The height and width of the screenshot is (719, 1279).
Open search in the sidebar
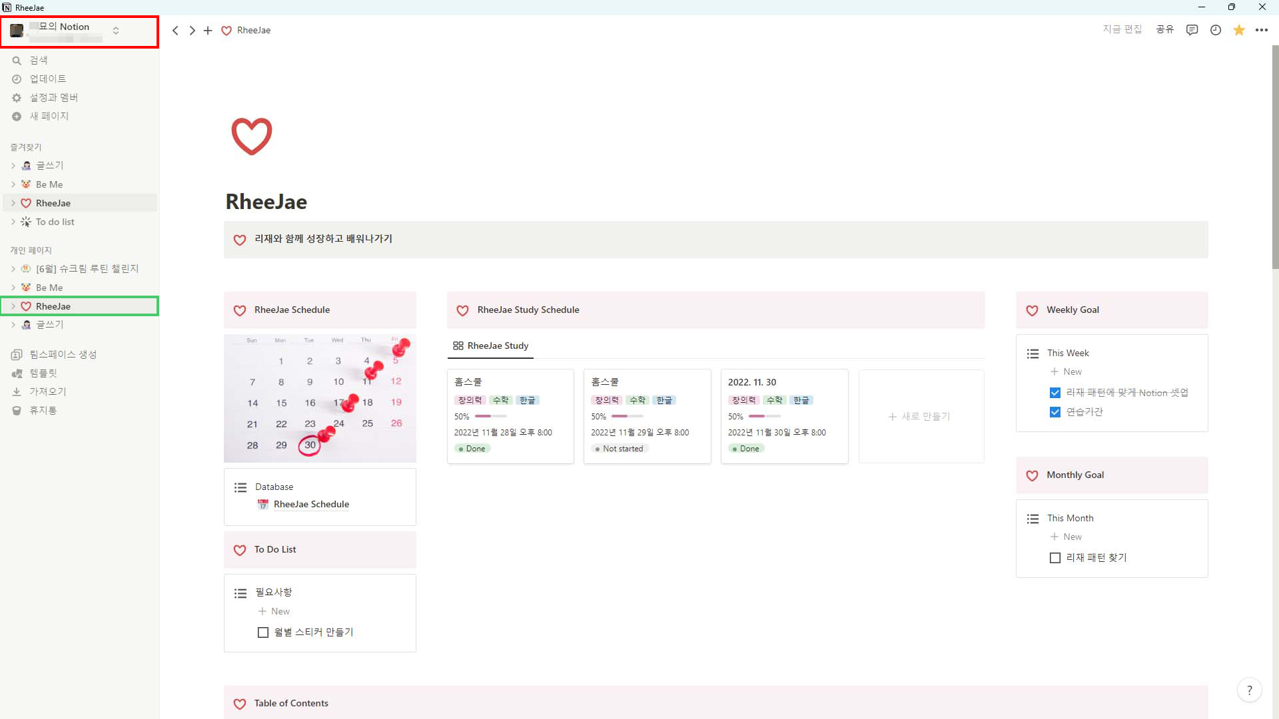click(39, 60)
